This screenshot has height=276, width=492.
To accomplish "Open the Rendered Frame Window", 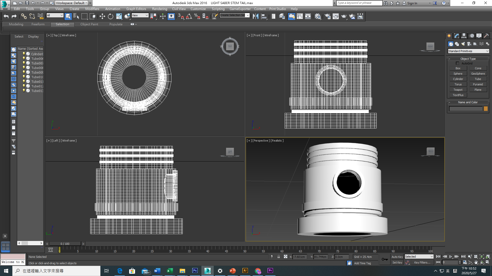I will pyautogui.click(x=336, y=16).
